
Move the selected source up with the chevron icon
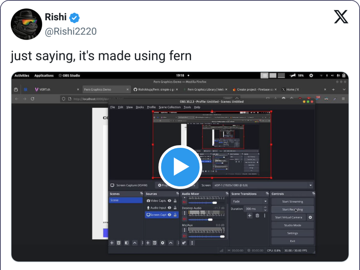170,243
